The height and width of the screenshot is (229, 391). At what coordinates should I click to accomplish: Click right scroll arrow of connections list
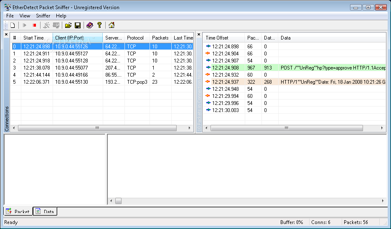click(x=189, y=128)
